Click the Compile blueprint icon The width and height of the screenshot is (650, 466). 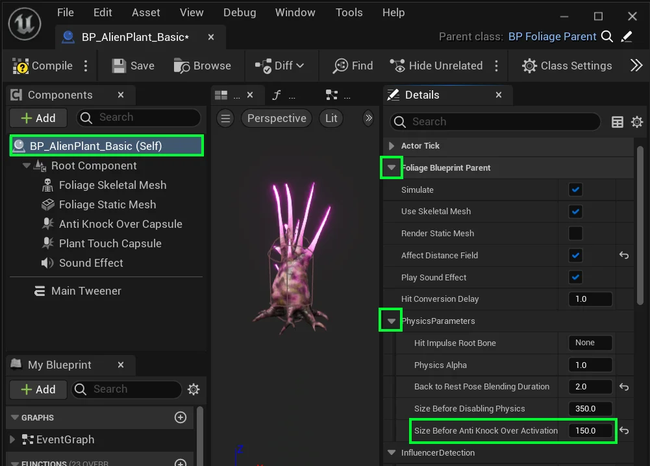pyautogui.click(x=21, y=66)
